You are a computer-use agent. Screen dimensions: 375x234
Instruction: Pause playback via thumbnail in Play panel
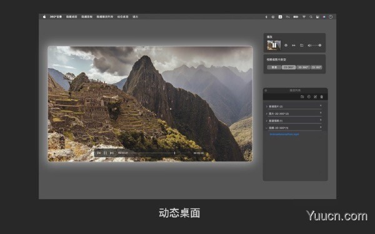pos(274,45)
